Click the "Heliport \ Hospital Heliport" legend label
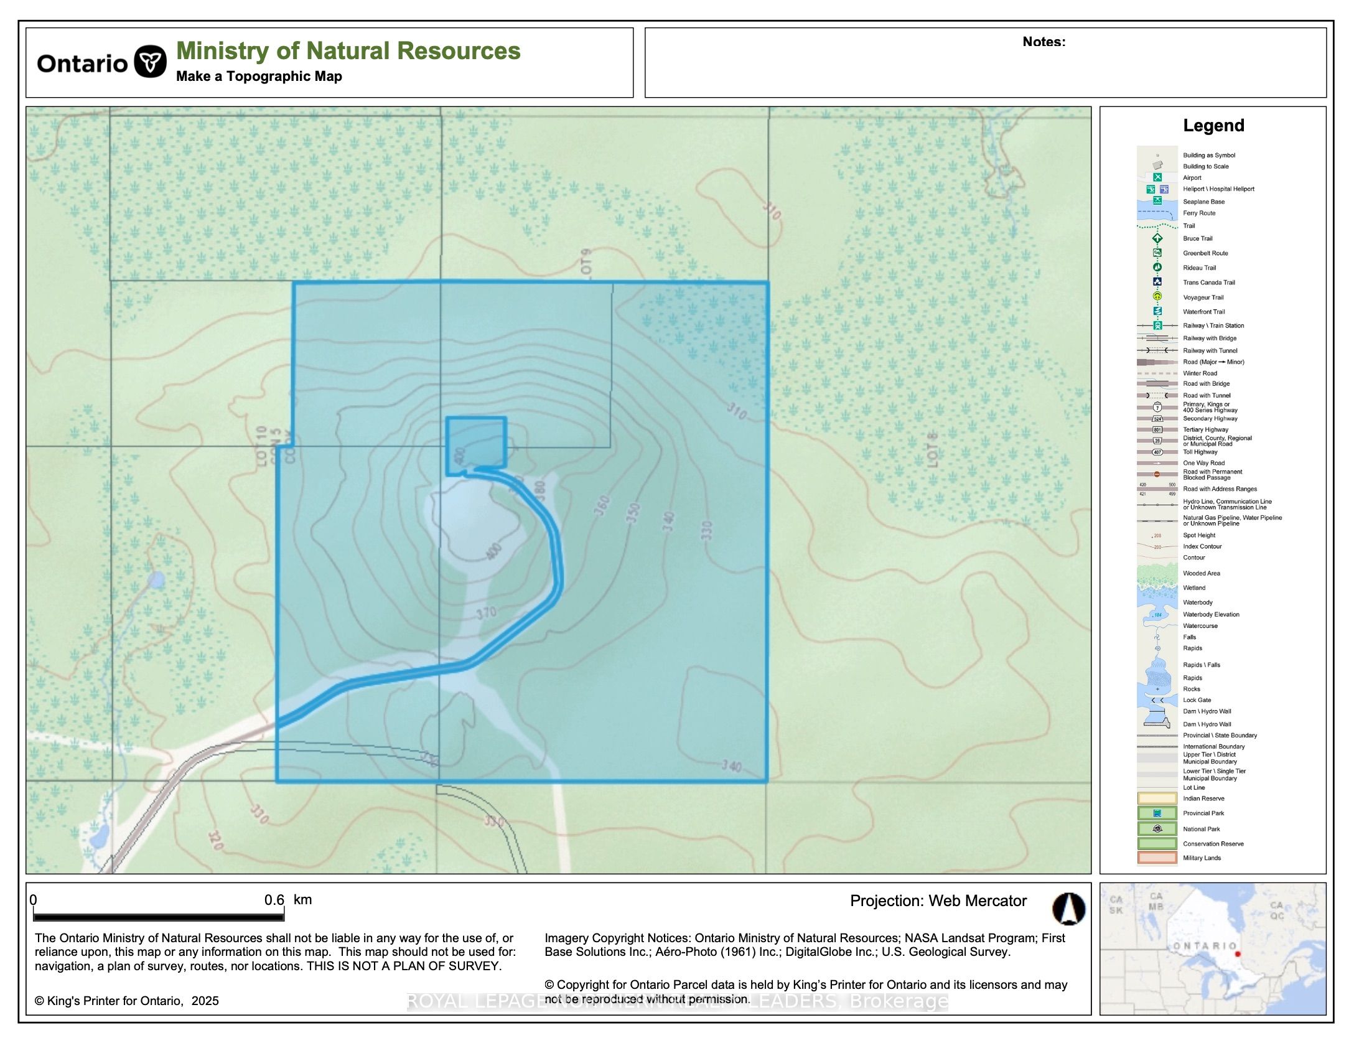 tap(1218, 189)
